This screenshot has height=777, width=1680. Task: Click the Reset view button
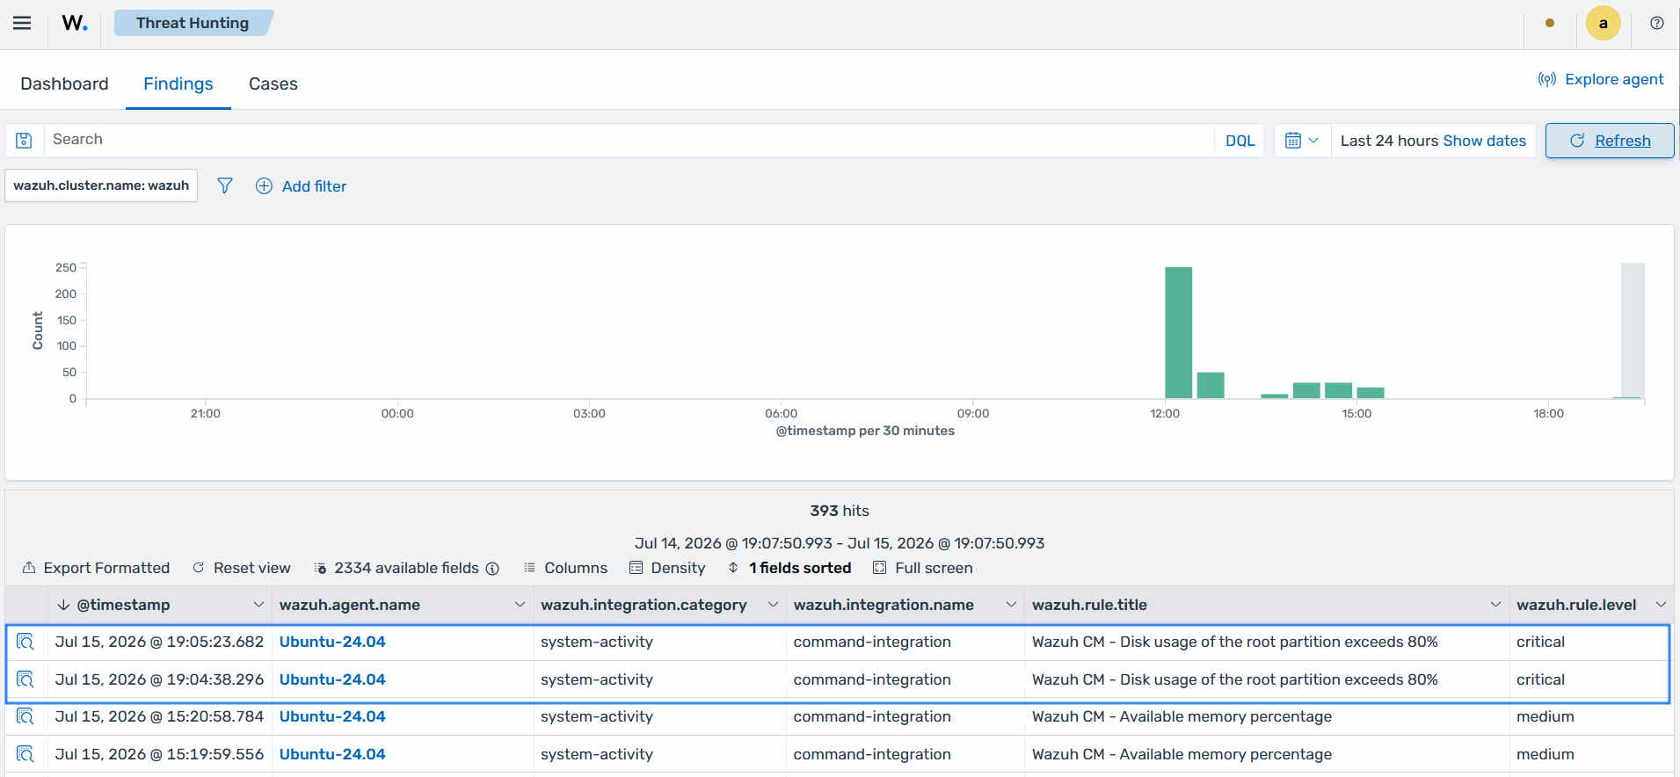point(242,568)
